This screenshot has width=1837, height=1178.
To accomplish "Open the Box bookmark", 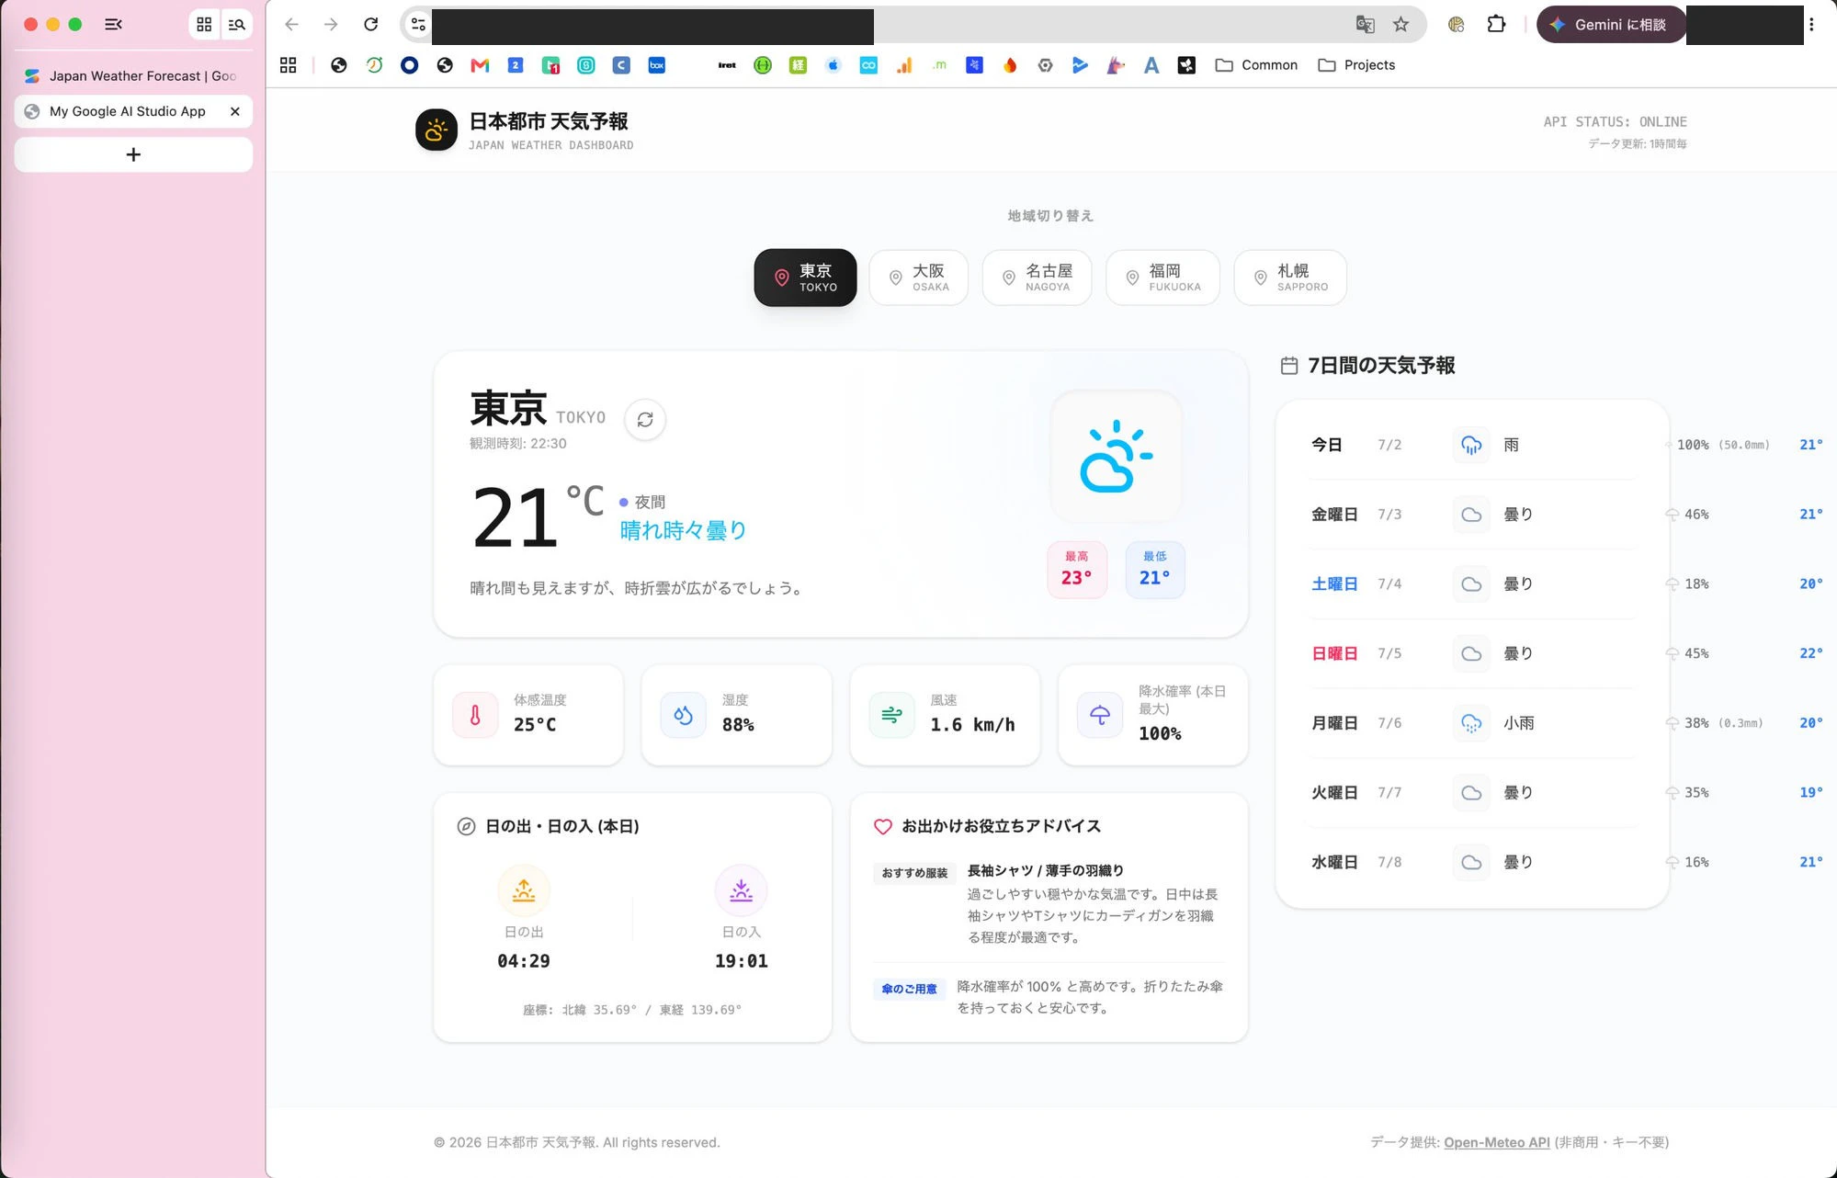I will click(656, 65).
